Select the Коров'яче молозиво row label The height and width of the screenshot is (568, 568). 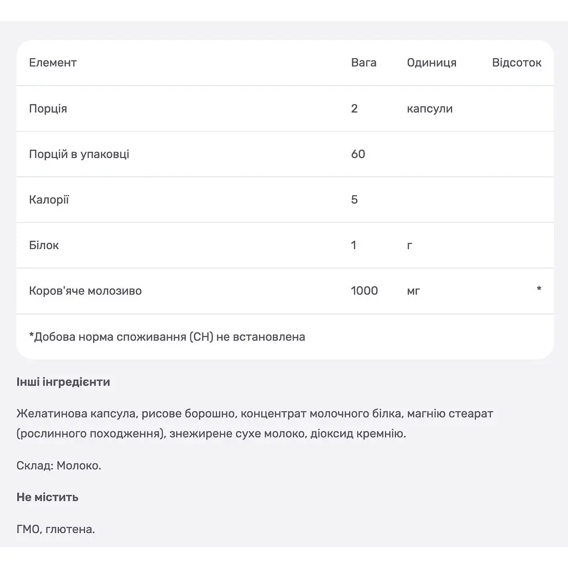click(85, 291)
